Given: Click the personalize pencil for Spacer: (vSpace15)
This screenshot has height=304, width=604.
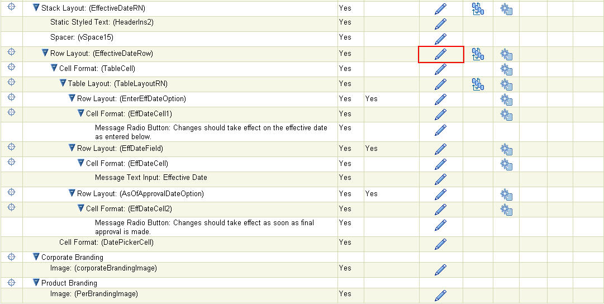Looking at the screenshot, I should tap(441, 39).
